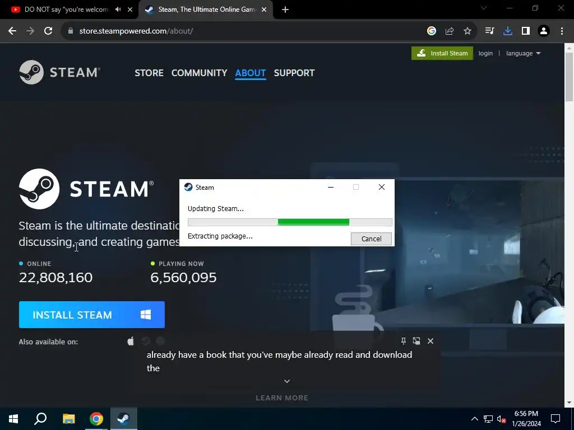This screenshot has width=574, height=430.
Task: Click the green Install Steam button
Action: coord(442,53)
